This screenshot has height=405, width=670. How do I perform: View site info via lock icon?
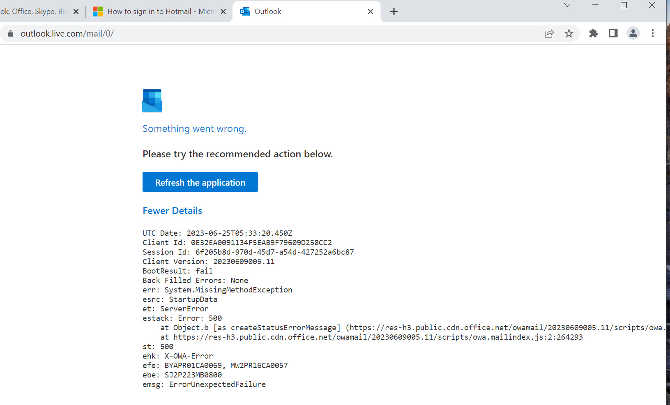pos(11,34)
